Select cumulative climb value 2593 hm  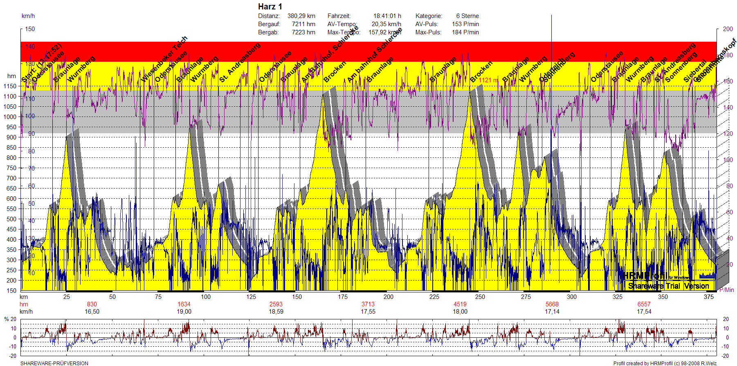(276, 304)
